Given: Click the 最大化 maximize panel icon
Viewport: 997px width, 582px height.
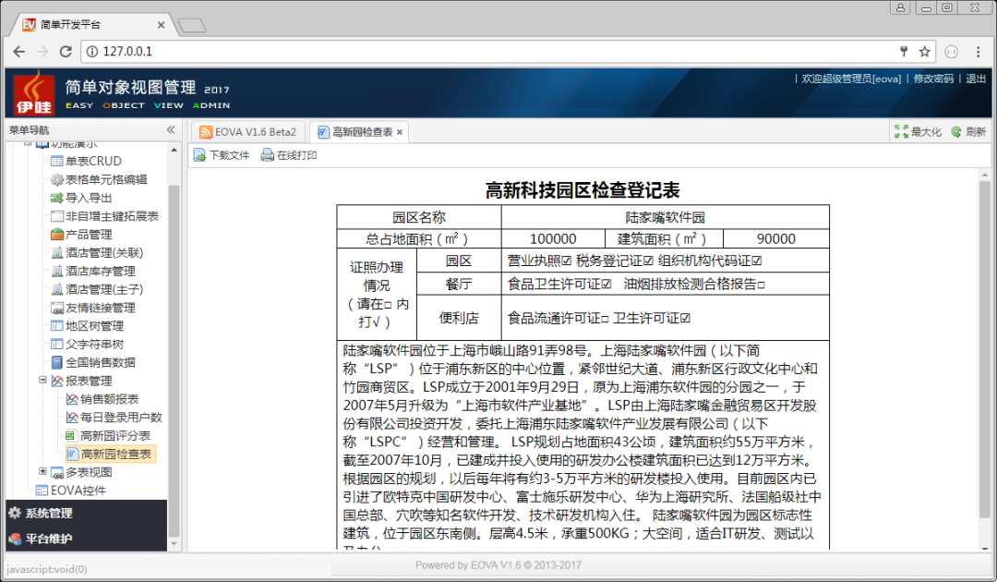Looking at the screenshot, I should click(x=901, y=132).
